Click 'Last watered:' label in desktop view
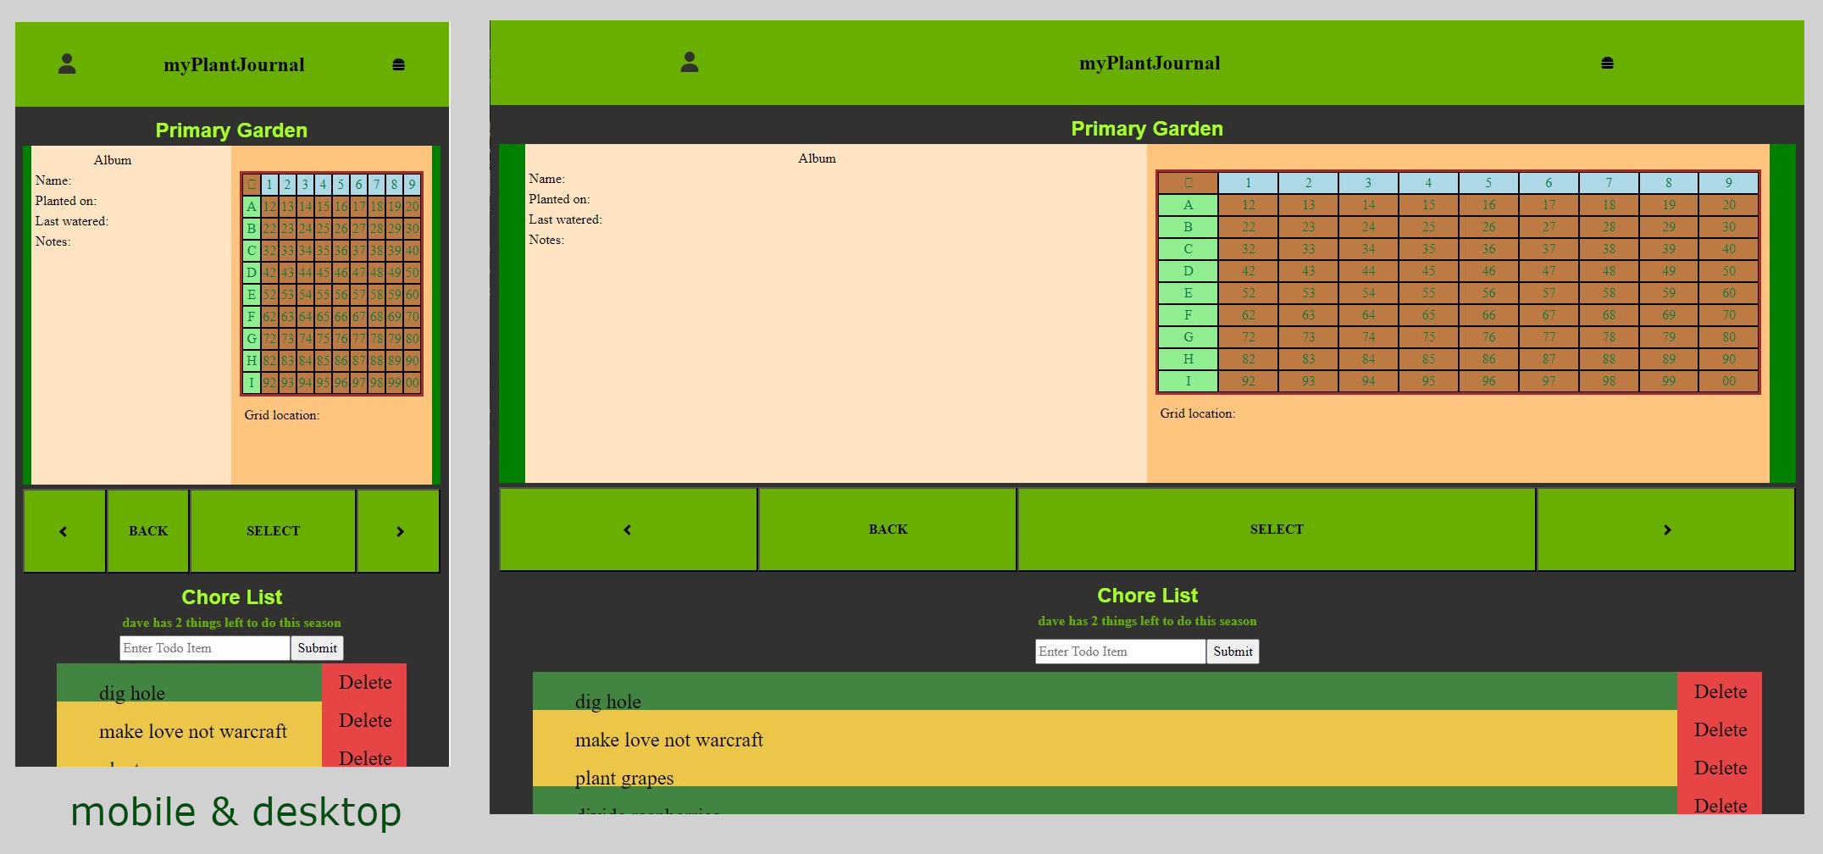This screenshot has height=854, width=1823. [565, 219]
